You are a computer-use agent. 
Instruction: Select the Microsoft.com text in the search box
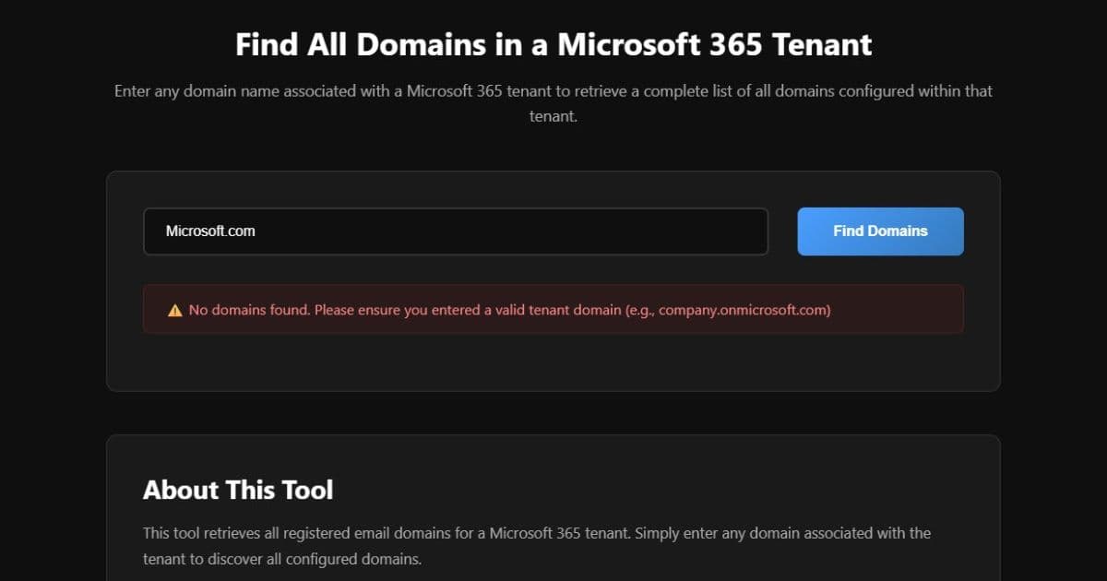click(209, 231)
